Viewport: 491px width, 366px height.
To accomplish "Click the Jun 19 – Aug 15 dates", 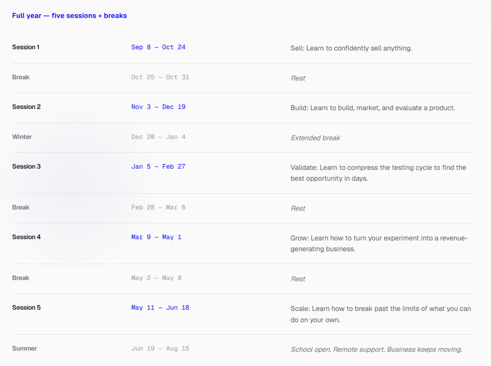I will click(x=160, y=348).
